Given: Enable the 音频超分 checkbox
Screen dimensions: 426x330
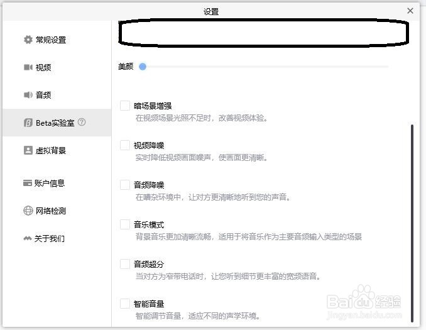Looking at the screenshot, I should (x=125, y=264).
